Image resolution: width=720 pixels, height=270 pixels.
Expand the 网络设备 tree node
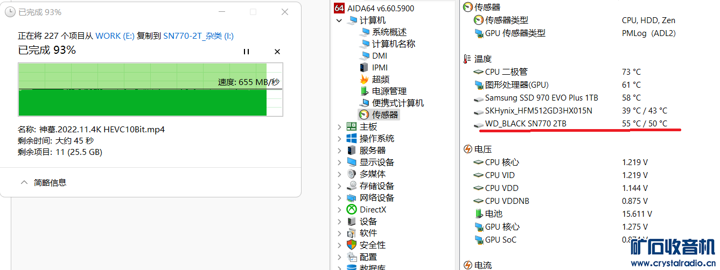click(339, 198)
